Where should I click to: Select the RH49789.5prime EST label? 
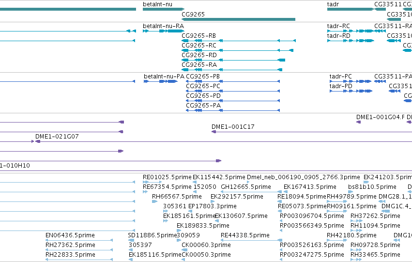coord(351,197)
